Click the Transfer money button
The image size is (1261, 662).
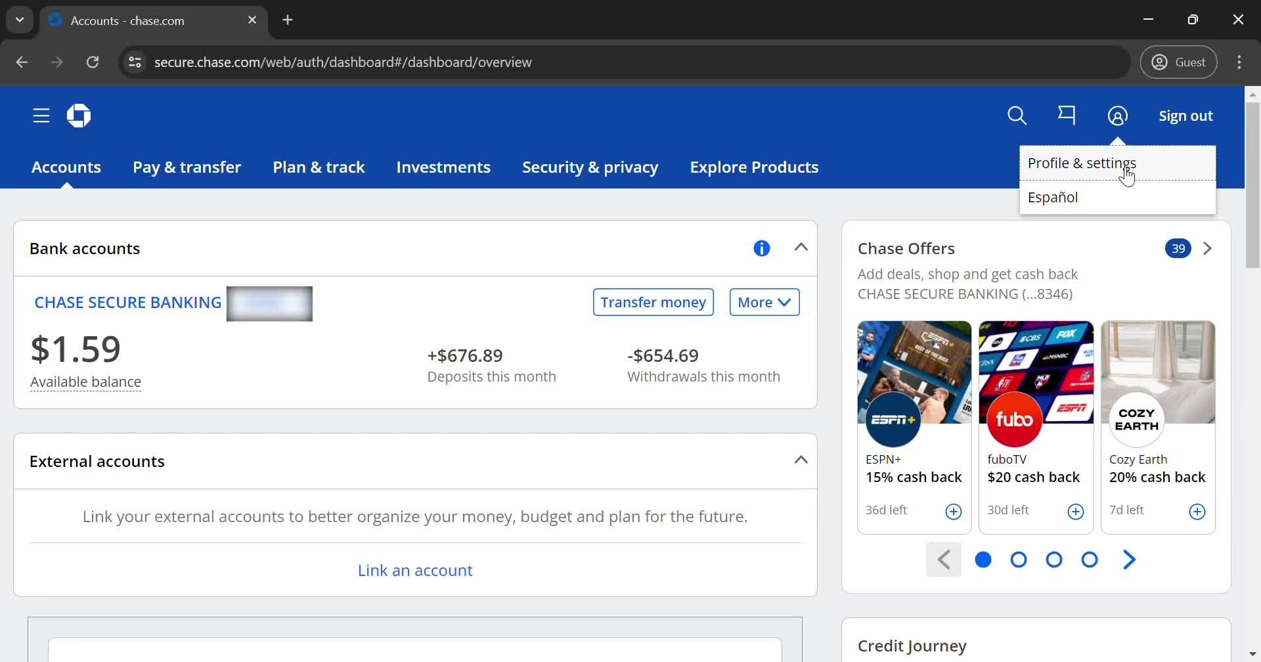(653, 302)
